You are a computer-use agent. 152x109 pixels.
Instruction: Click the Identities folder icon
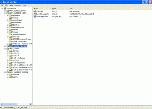tap(10, 25)
